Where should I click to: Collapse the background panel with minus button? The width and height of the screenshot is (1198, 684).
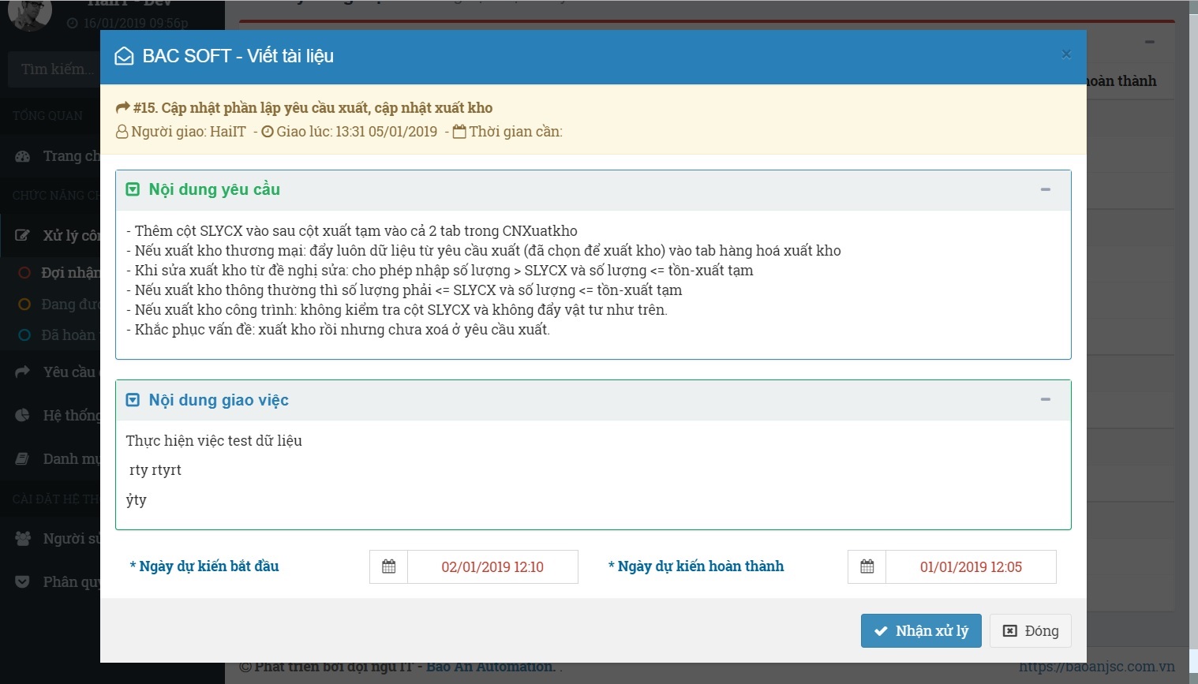1149,42
